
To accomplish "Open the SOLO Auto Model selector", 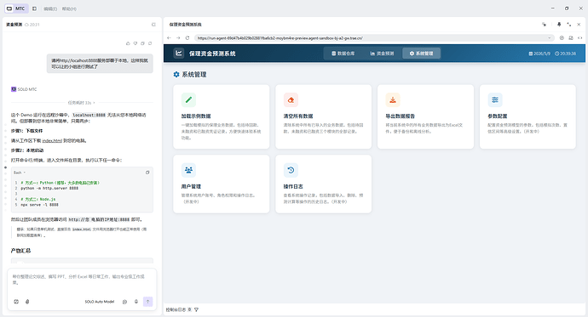I will [100, 302].
